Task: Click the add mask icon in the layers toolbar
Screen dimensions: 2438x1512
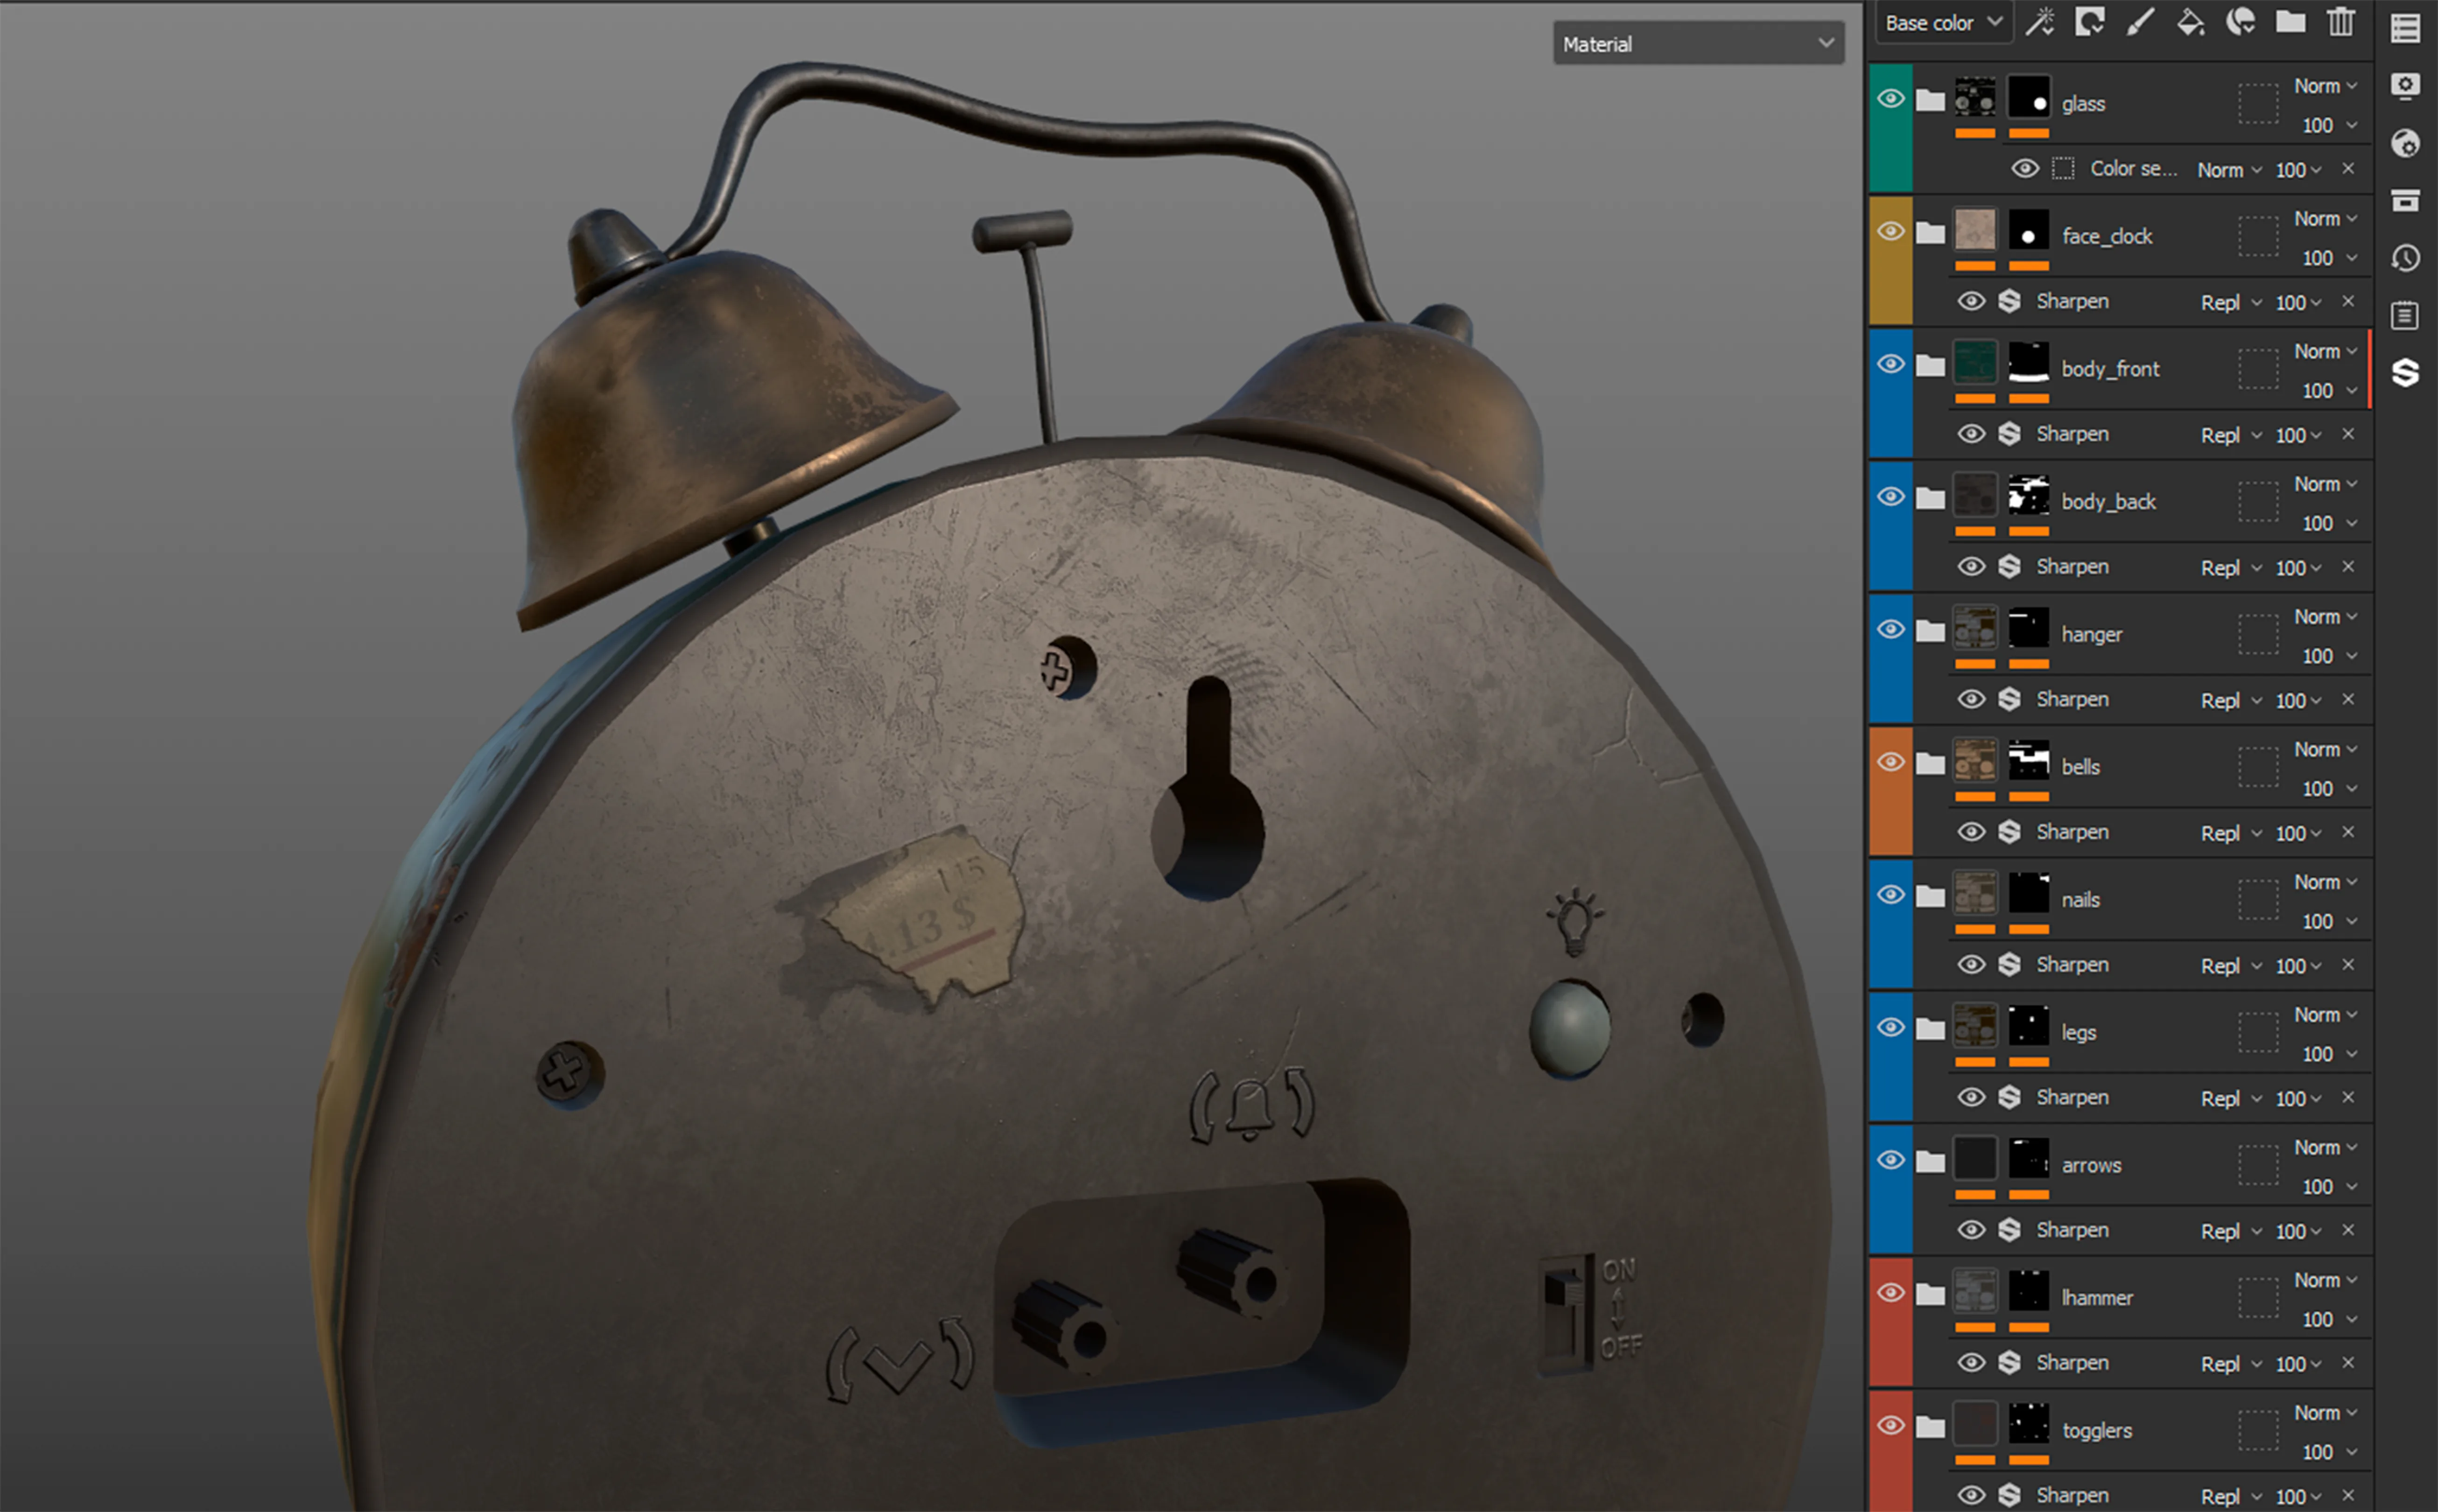Action: point(2090,22)
